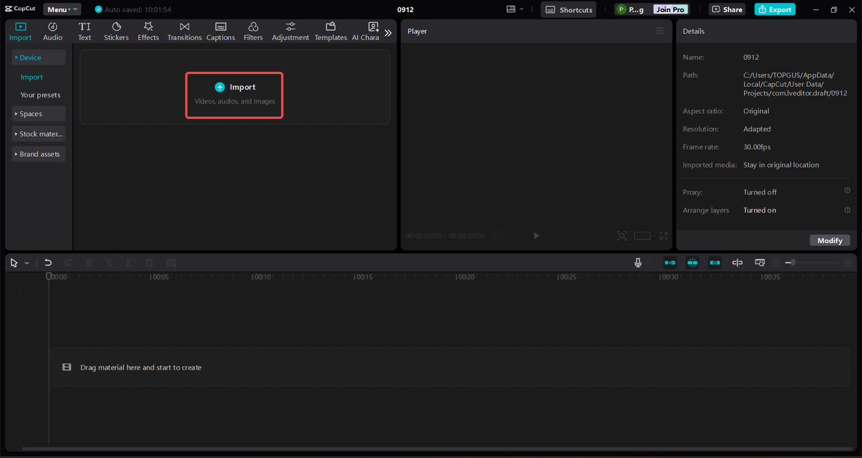Click the Export button
Screen dimensions: 862x458
(774, 9)
